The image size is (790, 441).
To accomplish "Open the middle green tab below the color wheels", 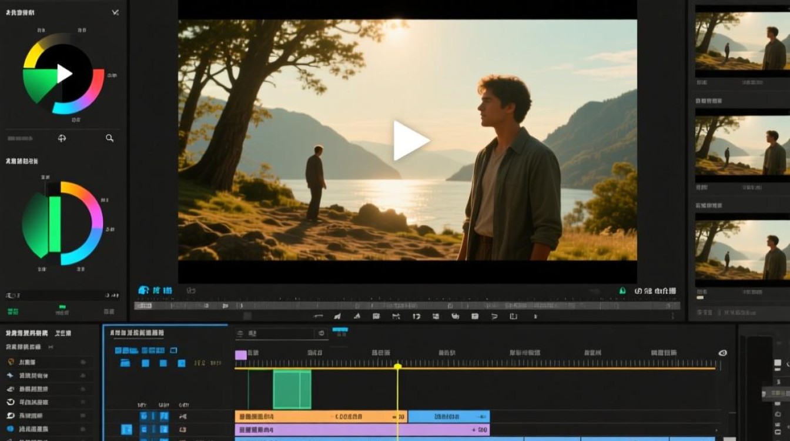I will (62, 310).
